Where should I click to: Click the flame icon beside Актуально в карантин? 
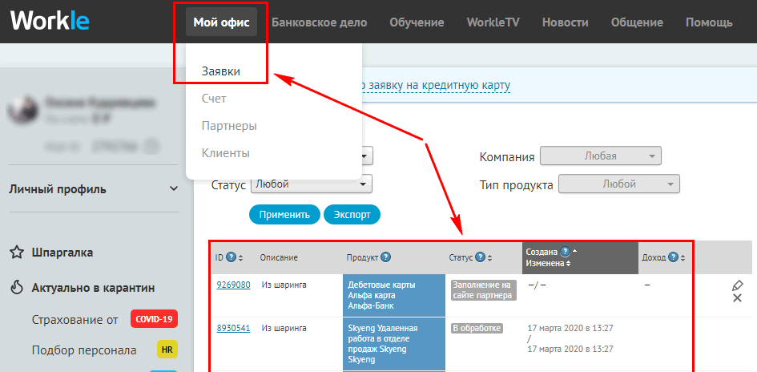coord(17,288)
